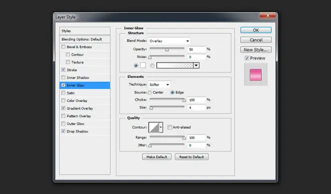Click the Size value input field
331x194 pixels.
[x=197, y=107]
